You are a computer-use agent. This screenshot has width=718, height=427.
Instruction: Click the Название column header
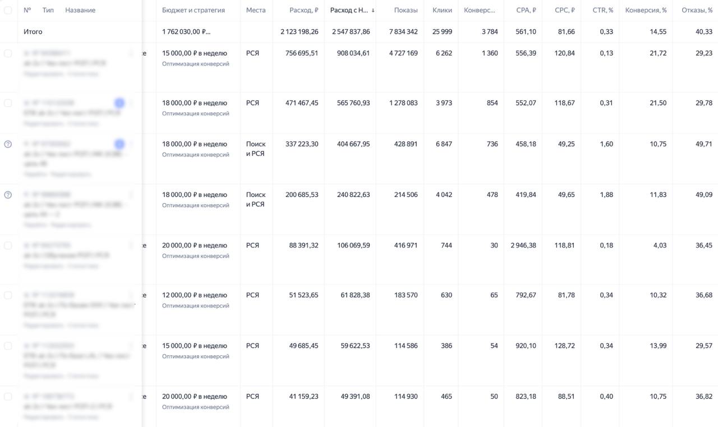coord(80,10)
